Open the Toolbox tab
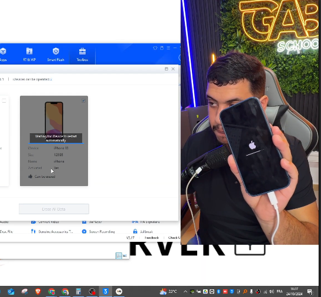 (x=82, y=55)
